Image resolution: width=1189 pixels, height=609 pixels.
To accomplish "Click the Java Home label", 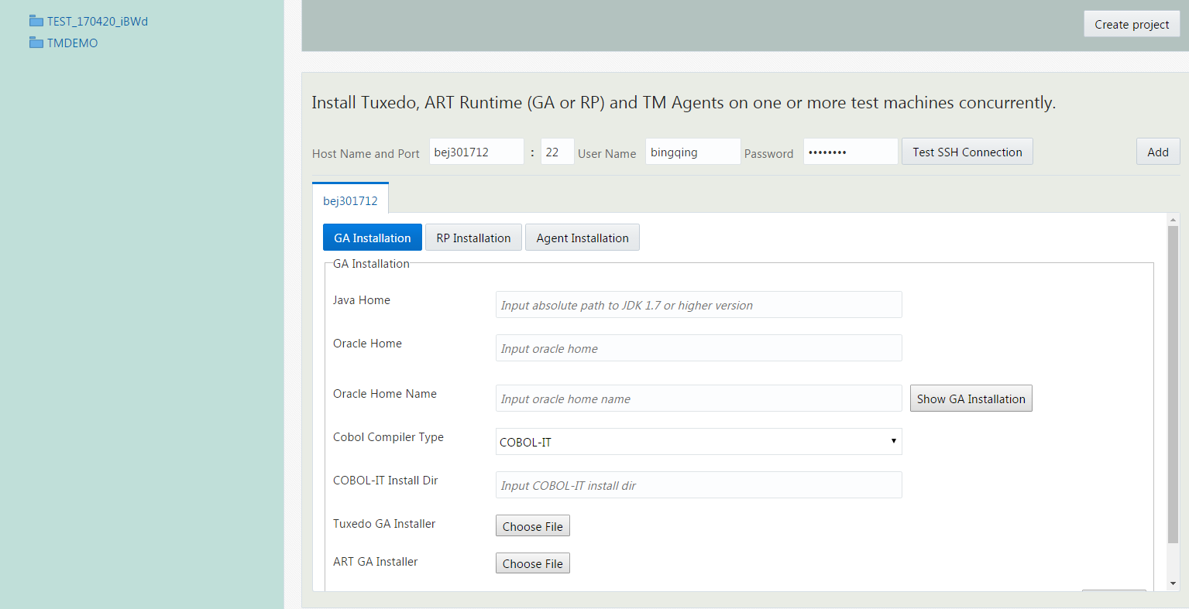I will 362,300.
